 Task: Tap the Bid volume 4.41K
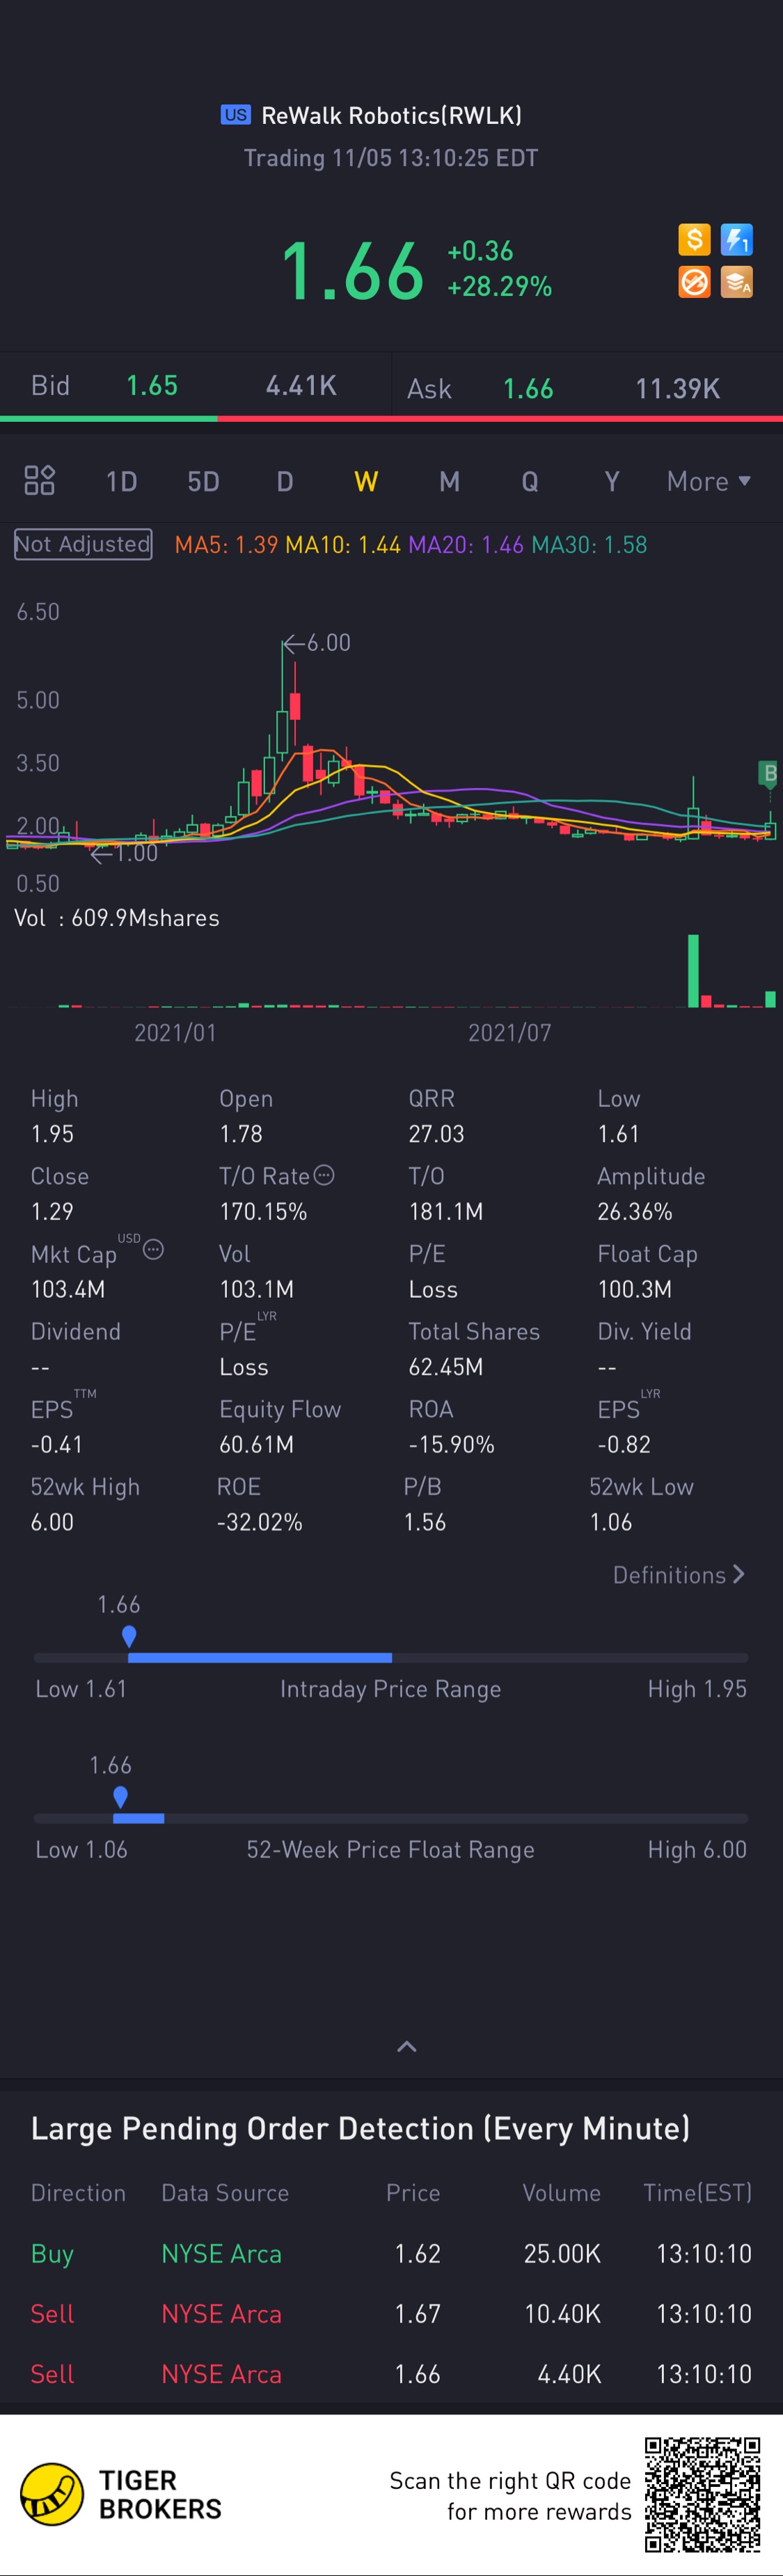tap(301, 386)
